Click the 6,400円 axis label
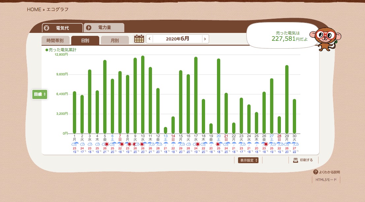 tap(62, 94)
